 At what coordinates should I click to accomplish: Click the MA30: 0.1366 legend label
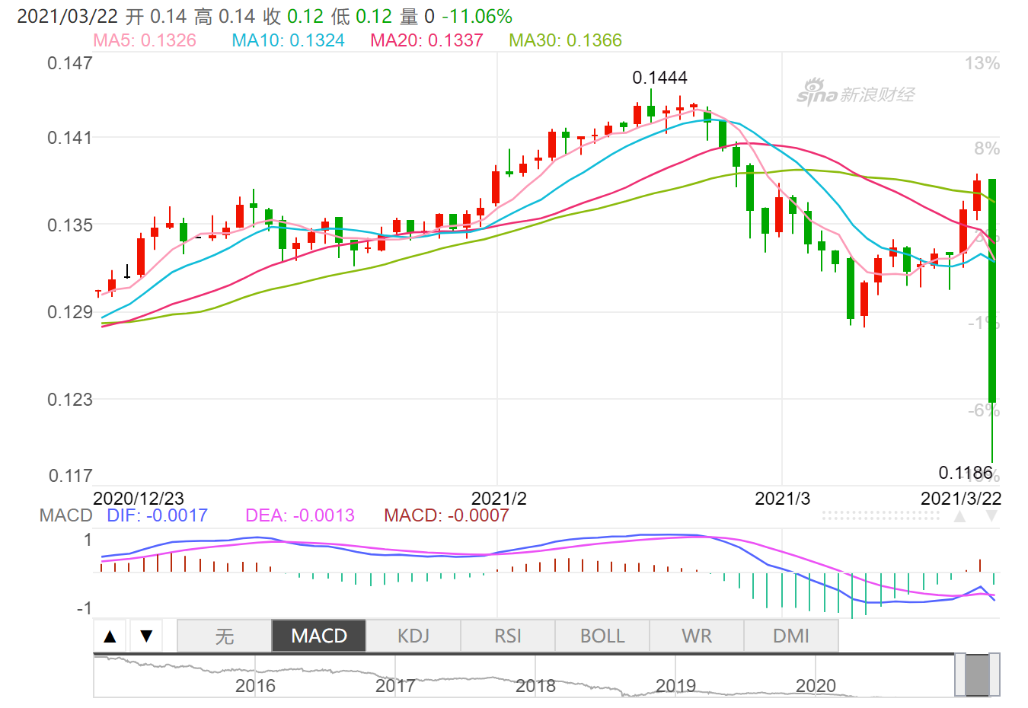565,40
